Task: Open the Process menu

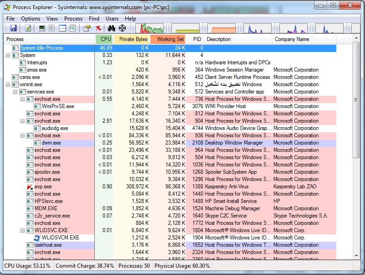Action: click(x=73, y=19)
